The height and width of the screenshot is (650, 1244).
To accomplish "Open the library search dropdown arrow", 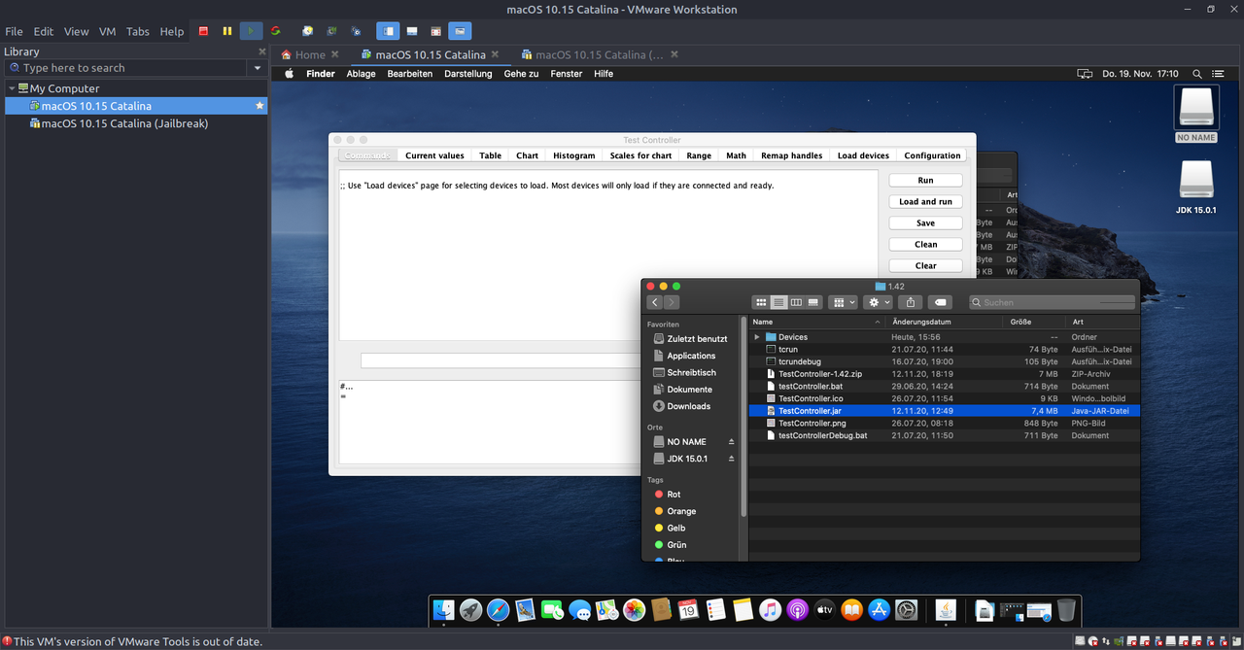I will pos(258,68).
